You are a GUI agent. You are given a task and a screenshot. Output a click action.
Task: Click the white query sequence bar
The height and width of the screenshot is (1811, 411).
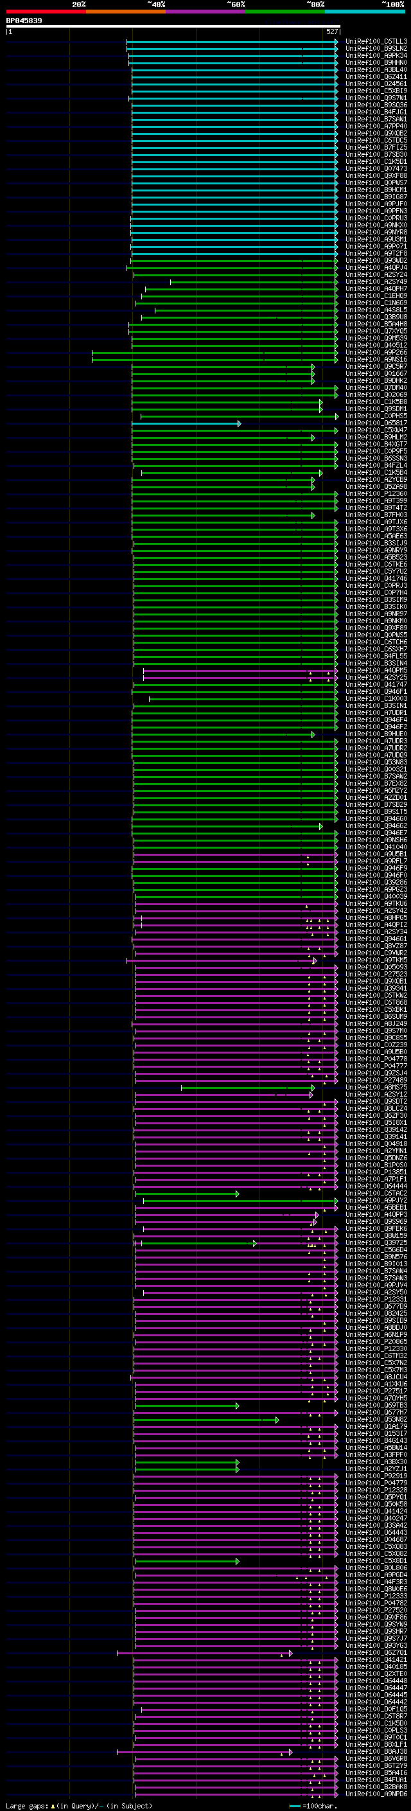[x=173, y=27]
